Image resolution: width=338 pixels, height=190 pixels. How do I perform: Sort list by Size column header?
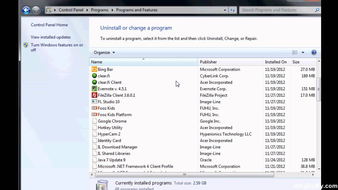pos(303,62)
